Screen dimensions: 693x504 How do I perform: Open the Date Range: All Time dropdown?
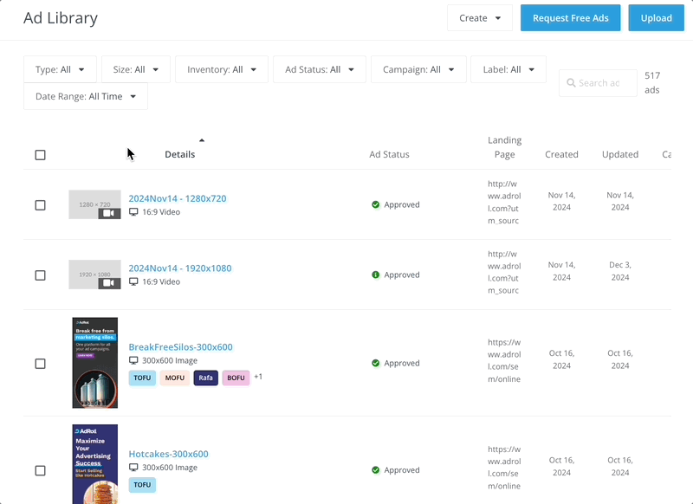point(86,97)
